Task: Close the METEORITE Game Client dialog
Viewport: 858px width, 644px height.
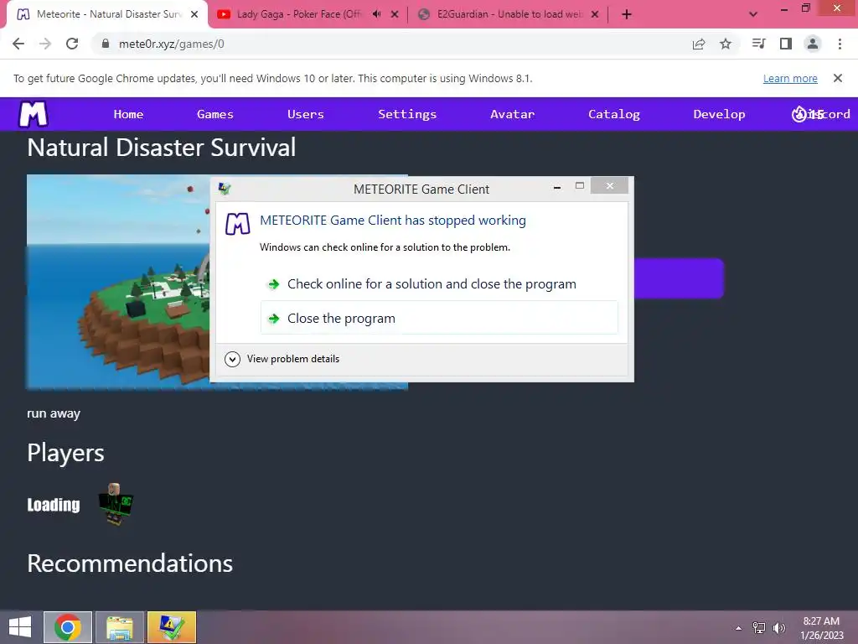Action: pos(610,185)
